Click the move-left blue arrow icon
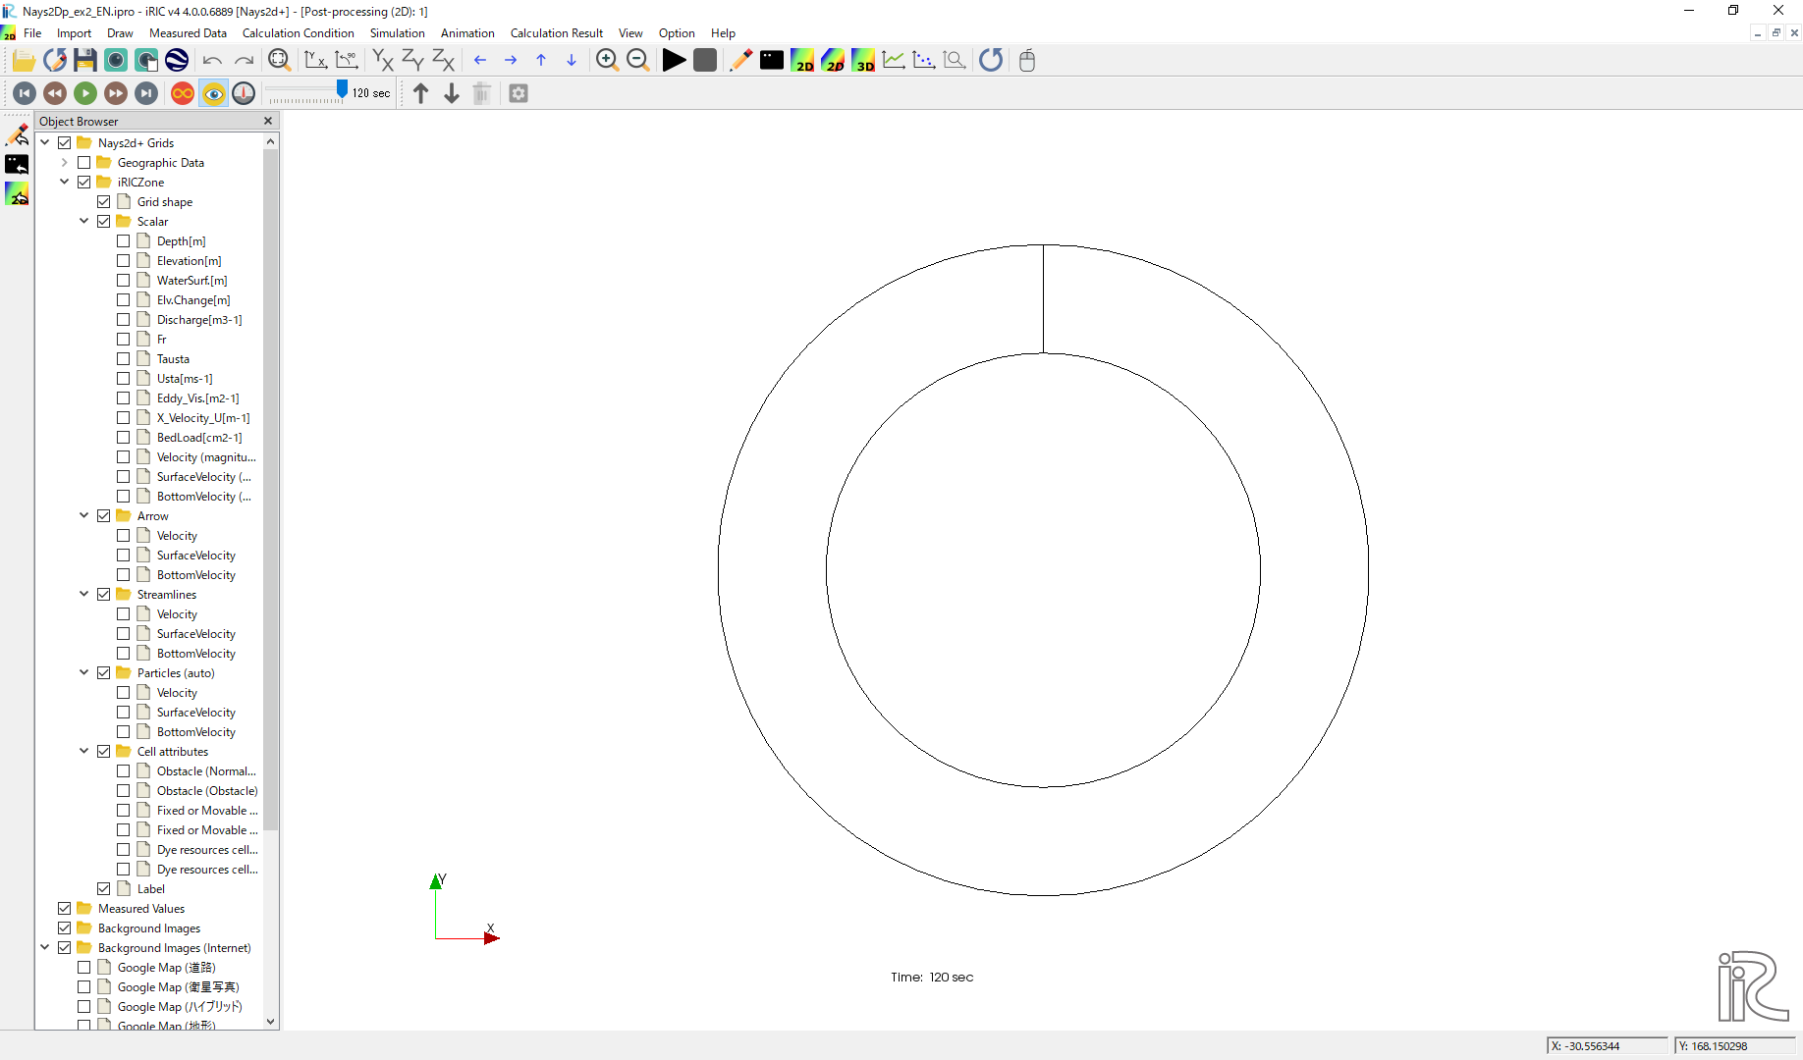Screen dimensions: 1803x1060 pyautogui.click(x=480, y=60)
